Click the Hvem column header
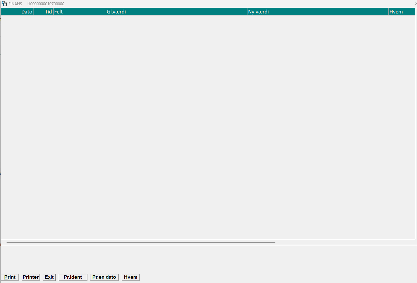The width and height of the screenshot is (417, 283). (x=402, y=12)
